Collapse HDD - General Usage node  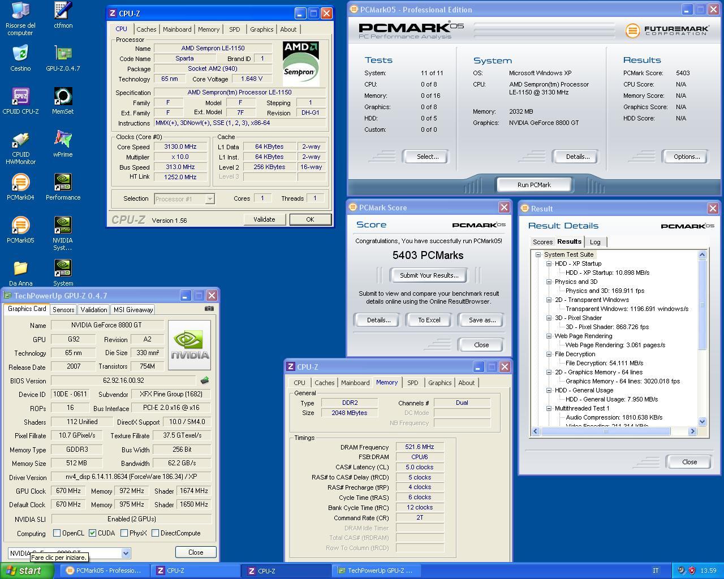[549, 390]
